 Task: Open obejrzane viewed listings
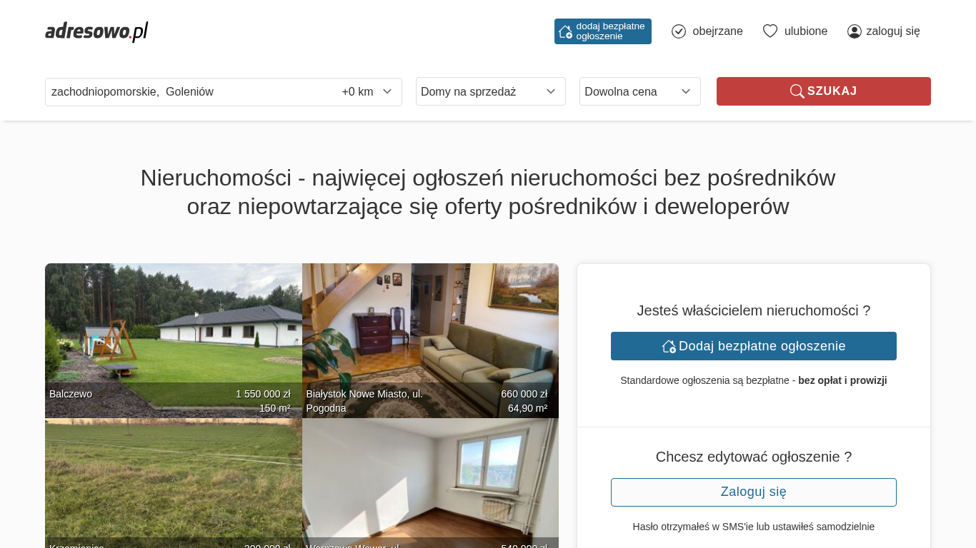coord(717,31)
